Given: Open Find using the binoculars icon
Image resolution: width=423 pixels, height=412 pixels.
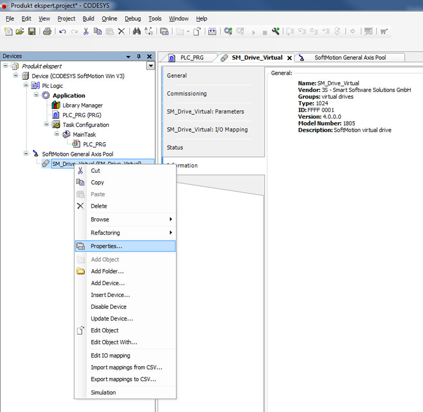Looking at the screenshot, I should [137, 31].
